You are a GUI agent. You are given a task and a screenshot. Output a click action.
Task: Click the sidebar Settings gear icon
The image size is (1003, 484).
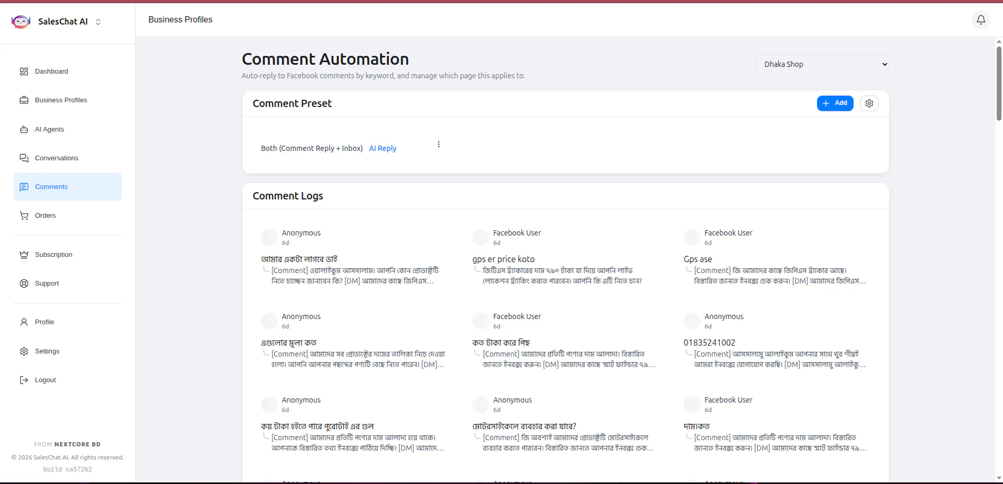24,351
